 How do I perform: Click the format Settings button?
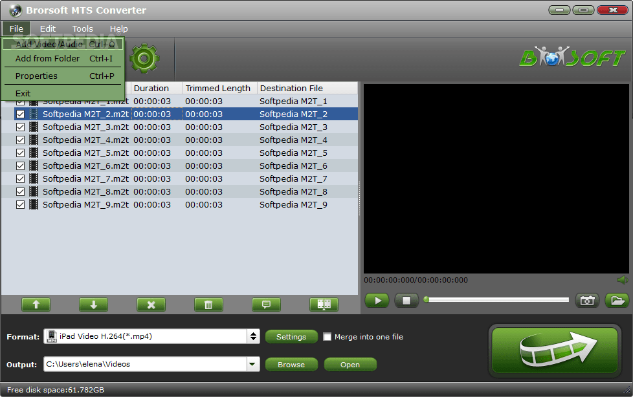[x=291, y=337]
